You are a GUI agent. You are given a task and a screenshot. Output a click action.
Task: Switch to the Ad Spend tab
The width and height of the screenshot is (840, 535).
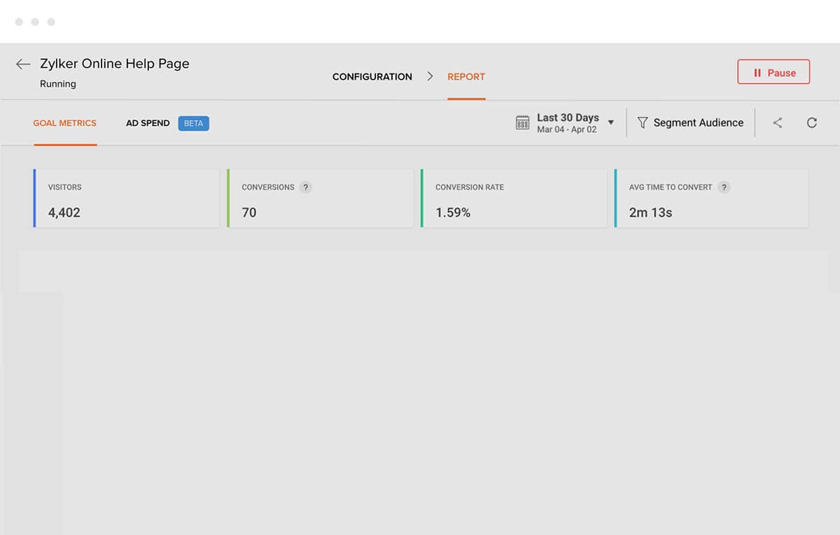148,123
